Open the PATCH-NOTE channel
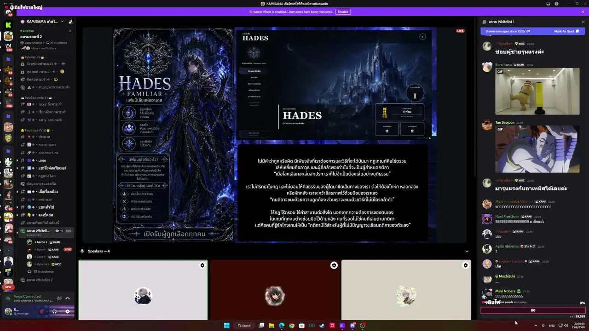The width and height of the screenshot is (589, 331). click(x=46, y=145)
